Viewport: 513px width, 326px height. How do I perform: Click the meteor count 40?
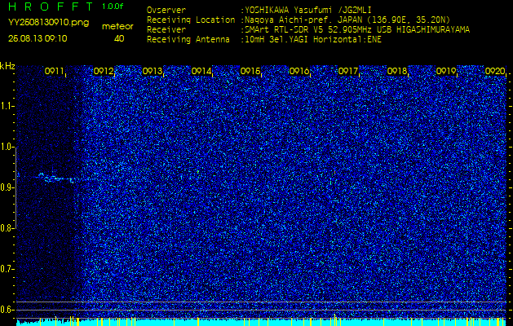[x=119, y=38]
